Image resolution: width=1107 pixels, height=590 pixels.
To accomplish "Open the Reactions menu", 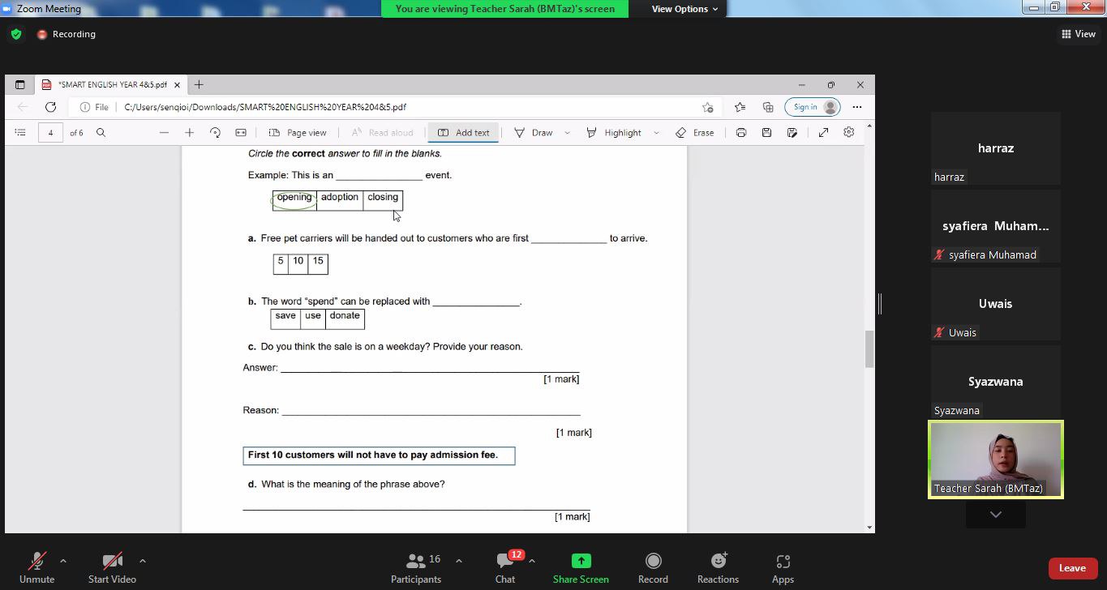I will 718,567.
